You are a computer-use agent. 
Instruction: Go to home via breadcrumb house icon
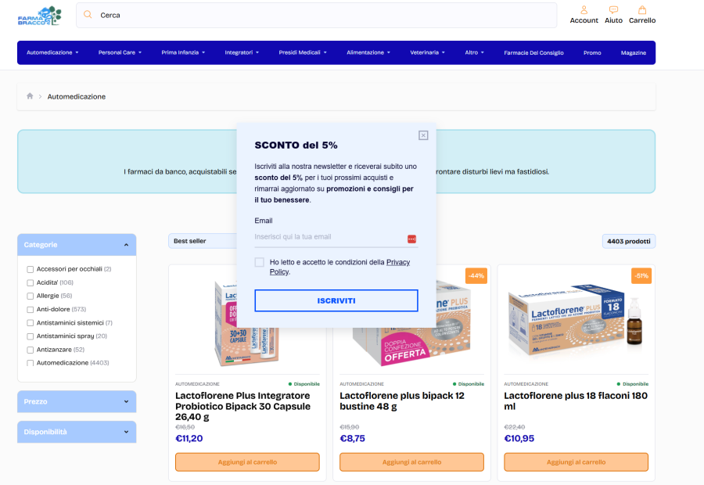(x=30, y=96)
